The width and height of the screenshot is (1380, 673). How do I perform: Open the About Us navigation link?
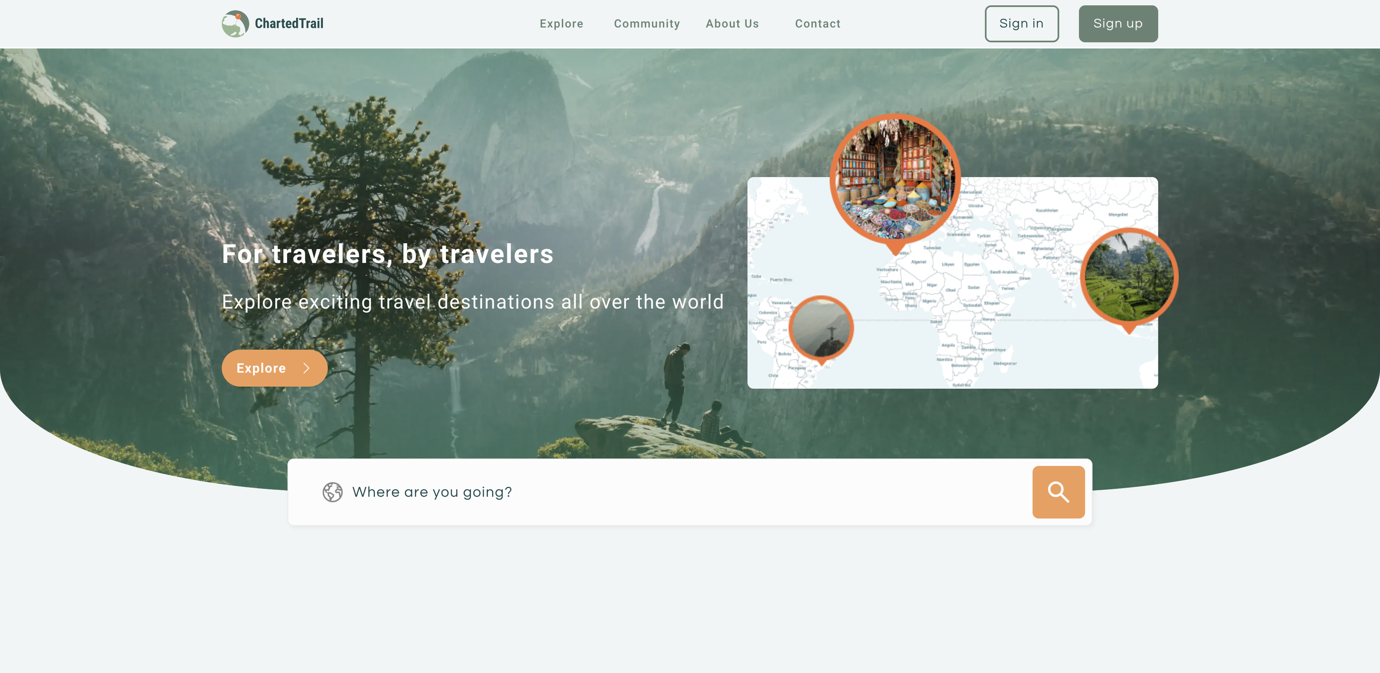point(732,23)
